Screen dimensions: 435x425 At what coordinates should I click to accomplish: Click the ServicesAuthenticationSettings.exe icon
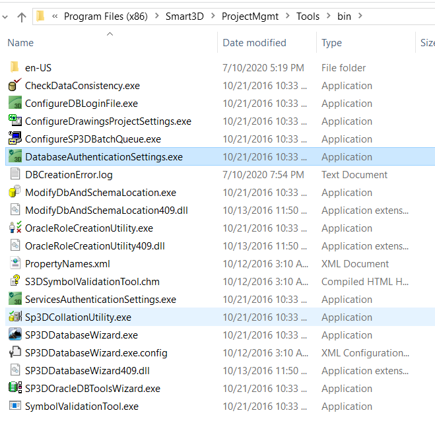[15, 299]
